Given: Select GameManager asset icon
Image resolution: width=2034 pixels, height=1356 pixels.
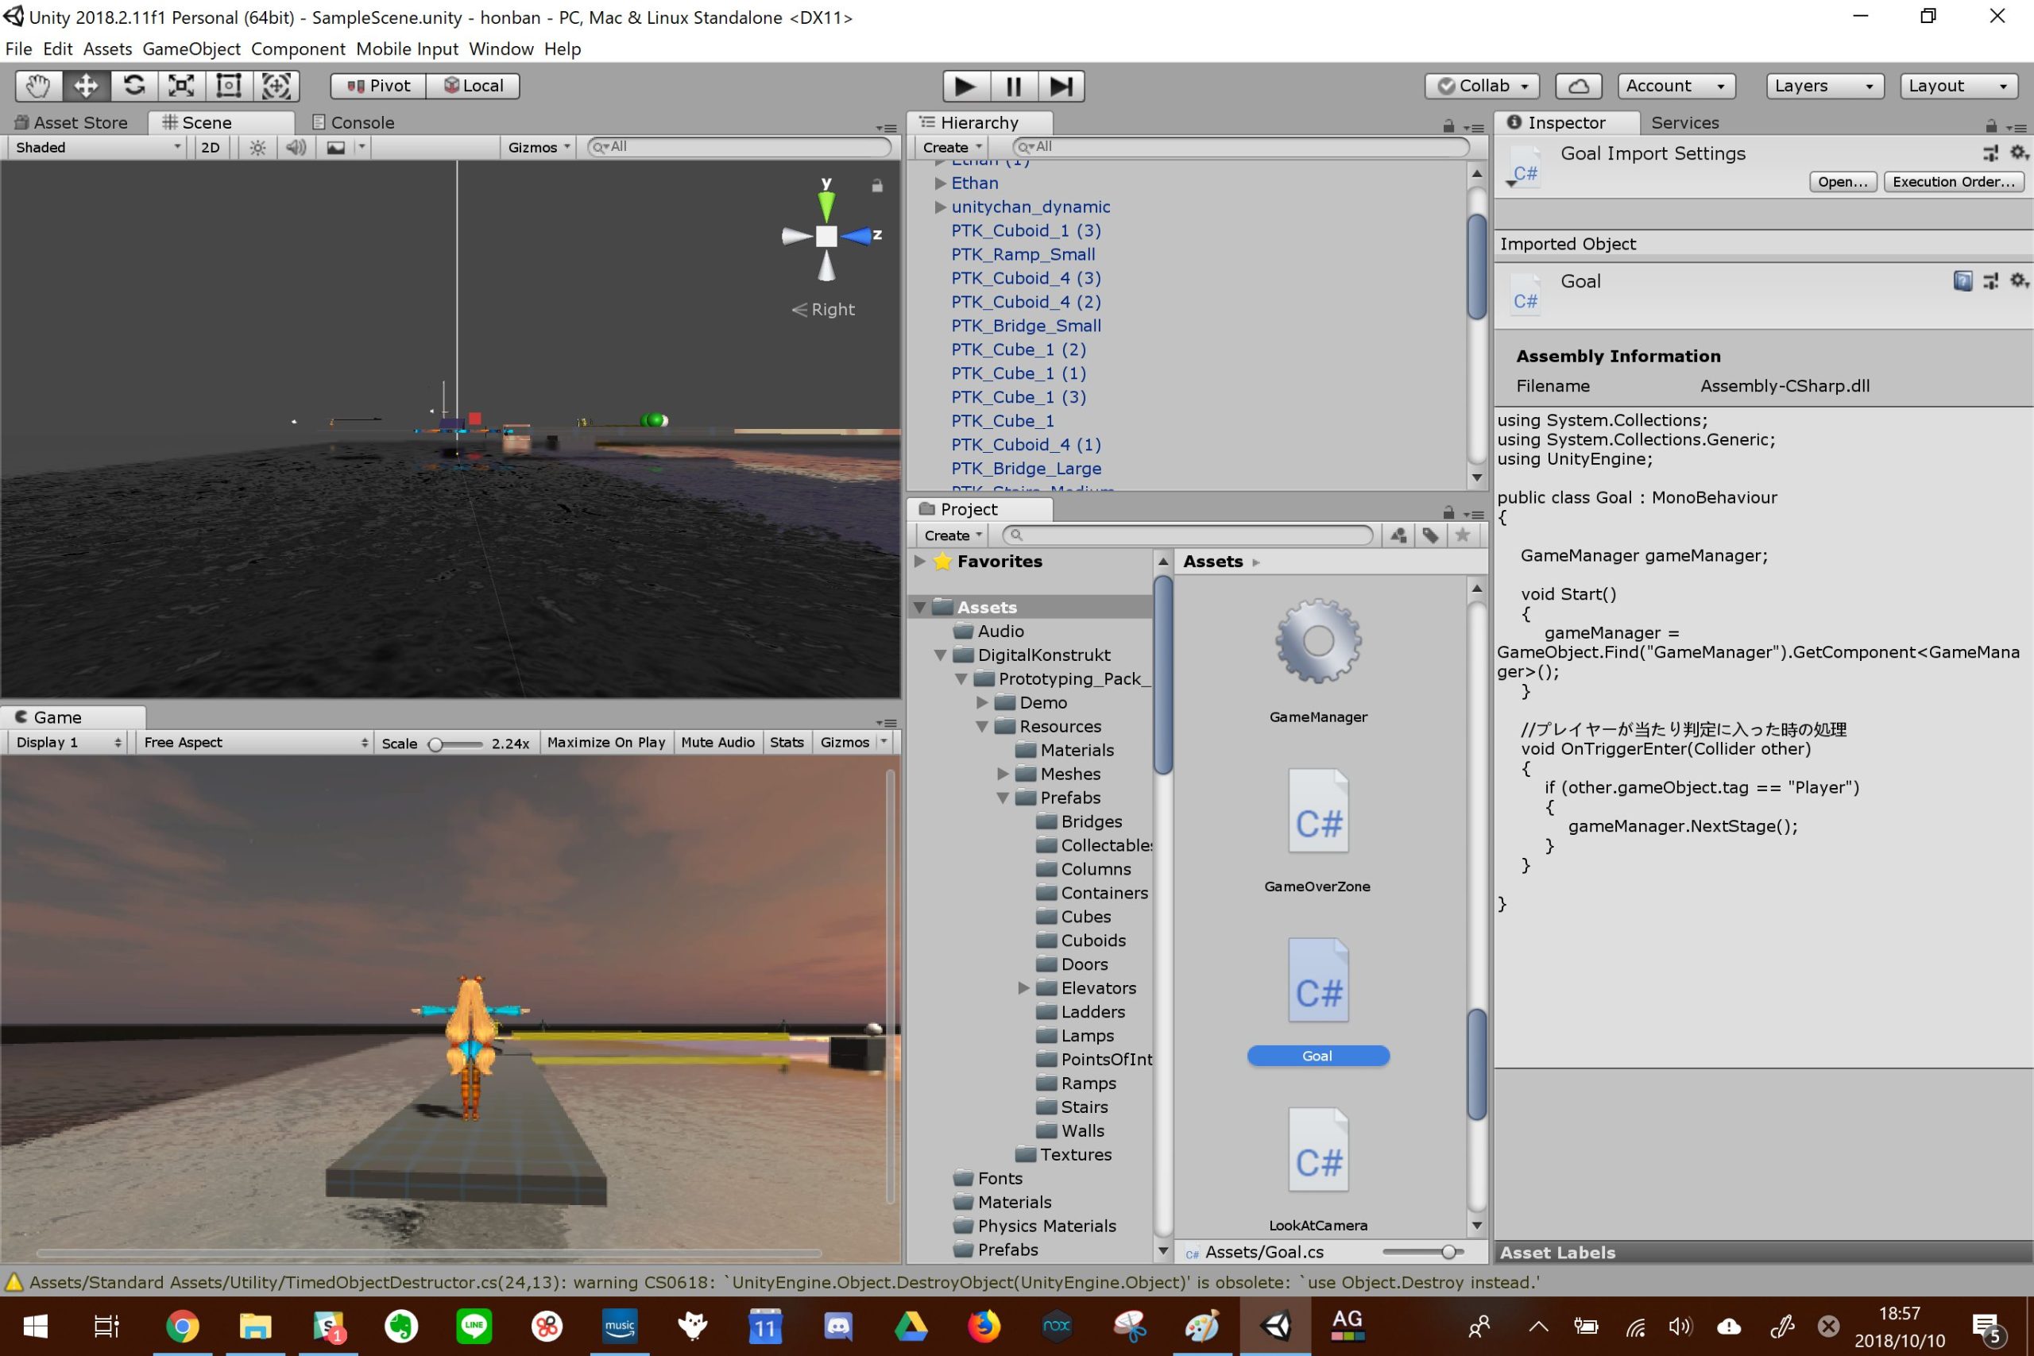Looking at the screenshot, I should (1318, 642).
